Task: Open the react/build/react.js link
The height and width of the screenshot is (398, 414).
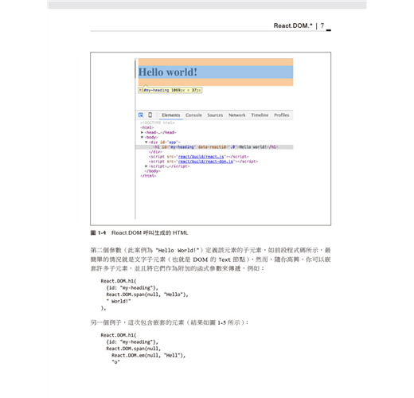Action: pyautogui.click(x=201, y=157)
